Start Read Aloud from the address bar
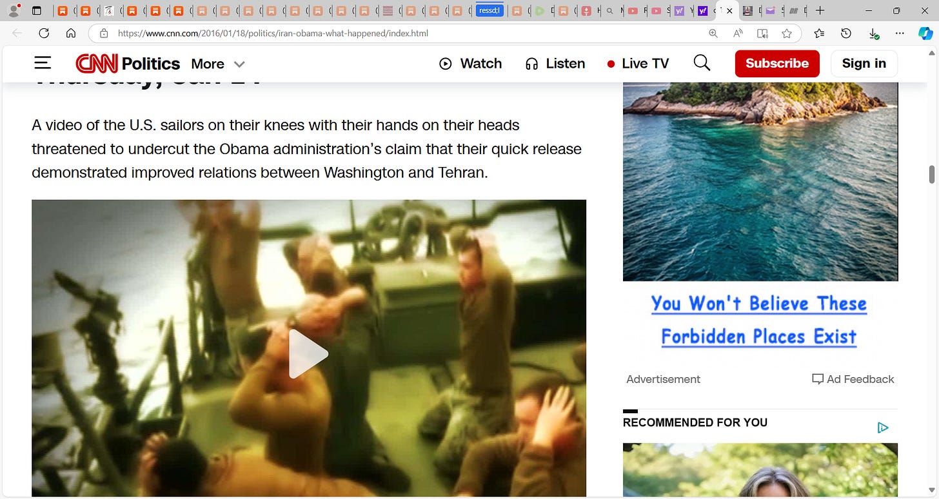Viewport: 939px width, 499px height. (x=738, y=34)
